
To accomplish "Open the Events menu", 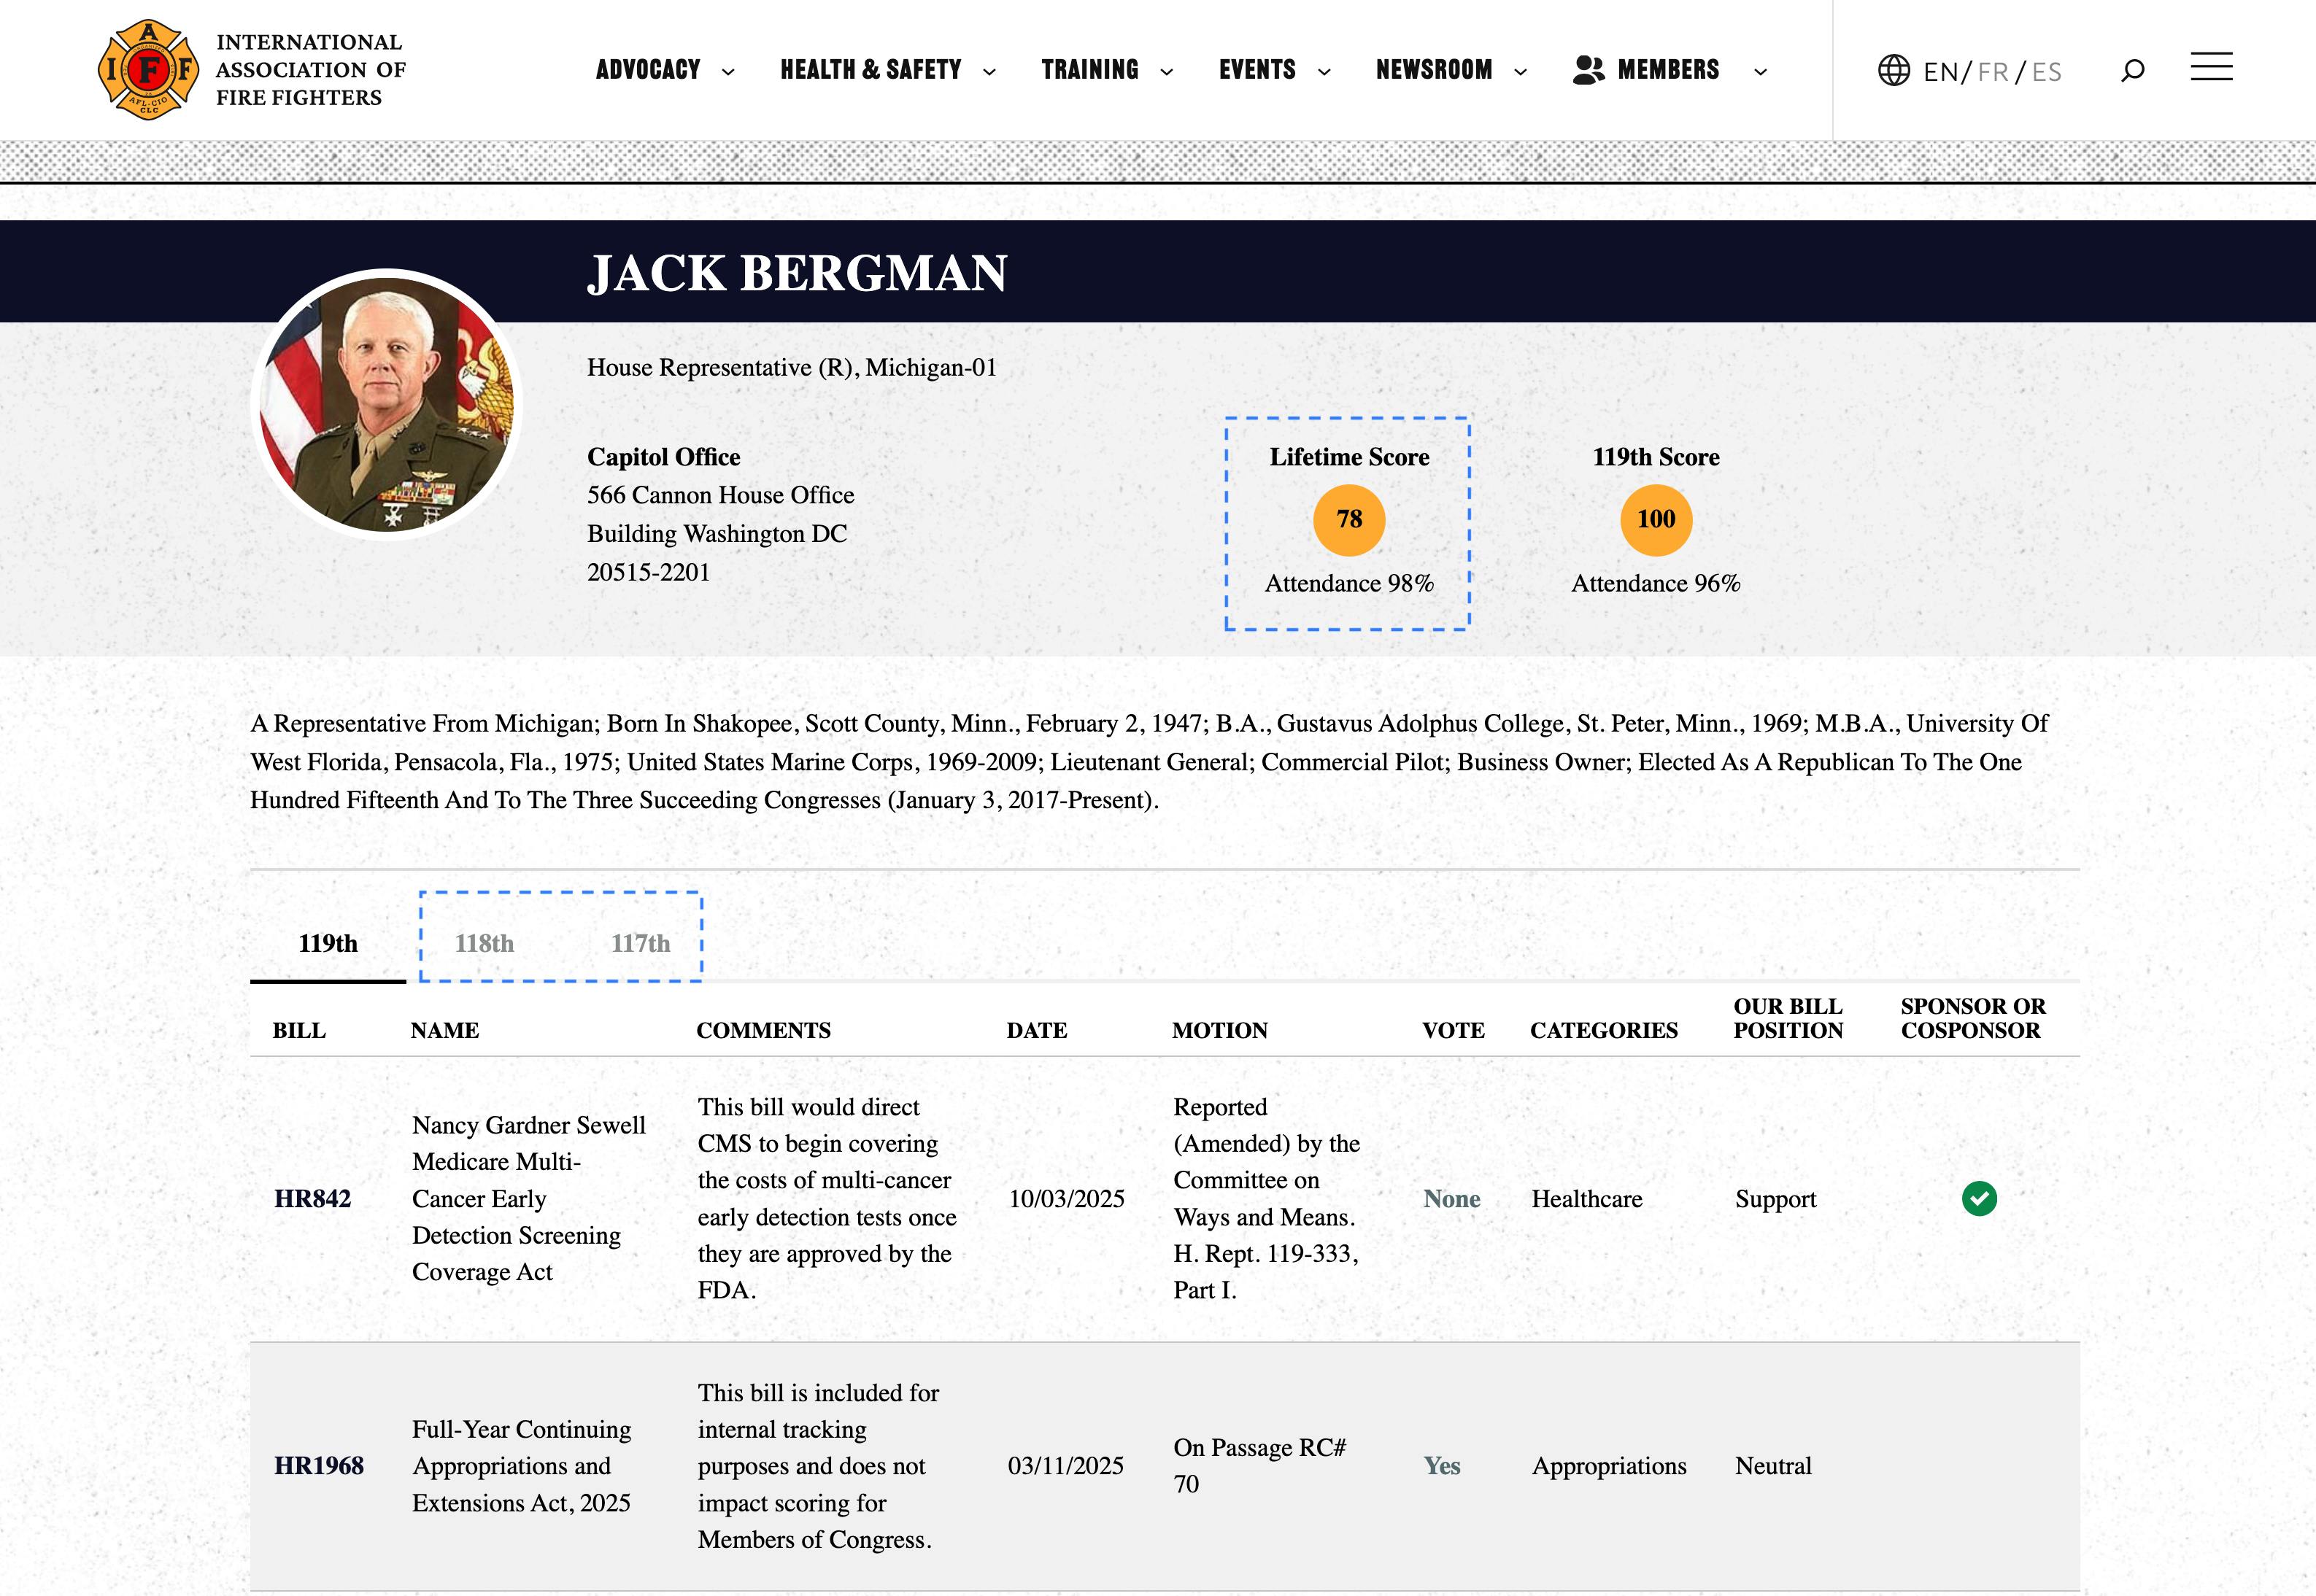I will coord(1257,70).
